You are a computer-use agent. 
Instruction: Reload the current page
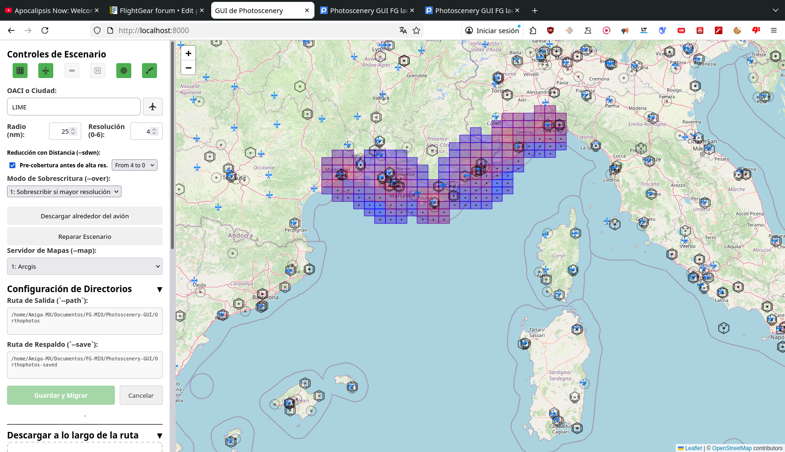45,30
